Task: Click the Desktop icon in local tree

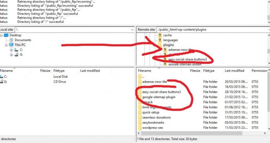Action: coord(6,35)
